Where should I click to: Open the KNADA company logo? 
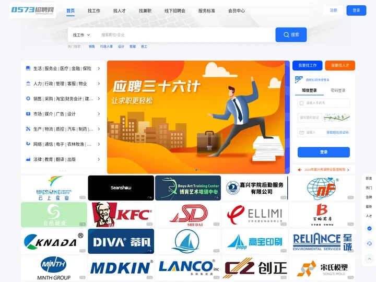coord(54,241)
